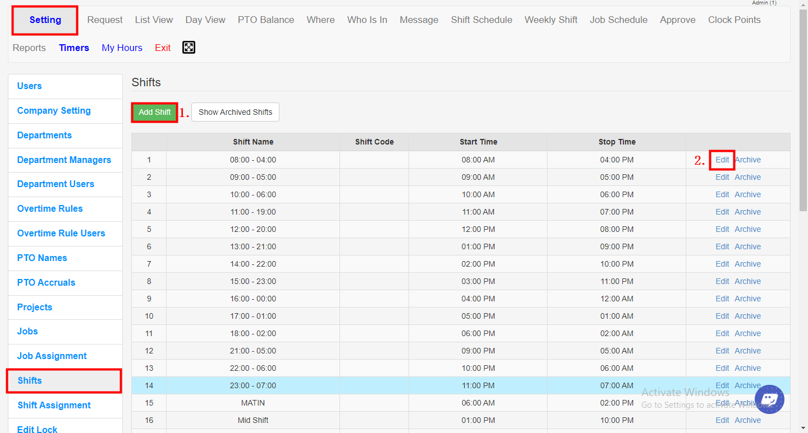The height and width of the screenshot is (433, 808).
Task: Edit the 21:00 - 05:00 shift
Action: pyautogui.click(x=722, y=351)
